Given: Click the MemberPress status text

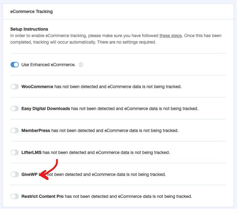Looking at the screenshot, I should tap(100, 130).
